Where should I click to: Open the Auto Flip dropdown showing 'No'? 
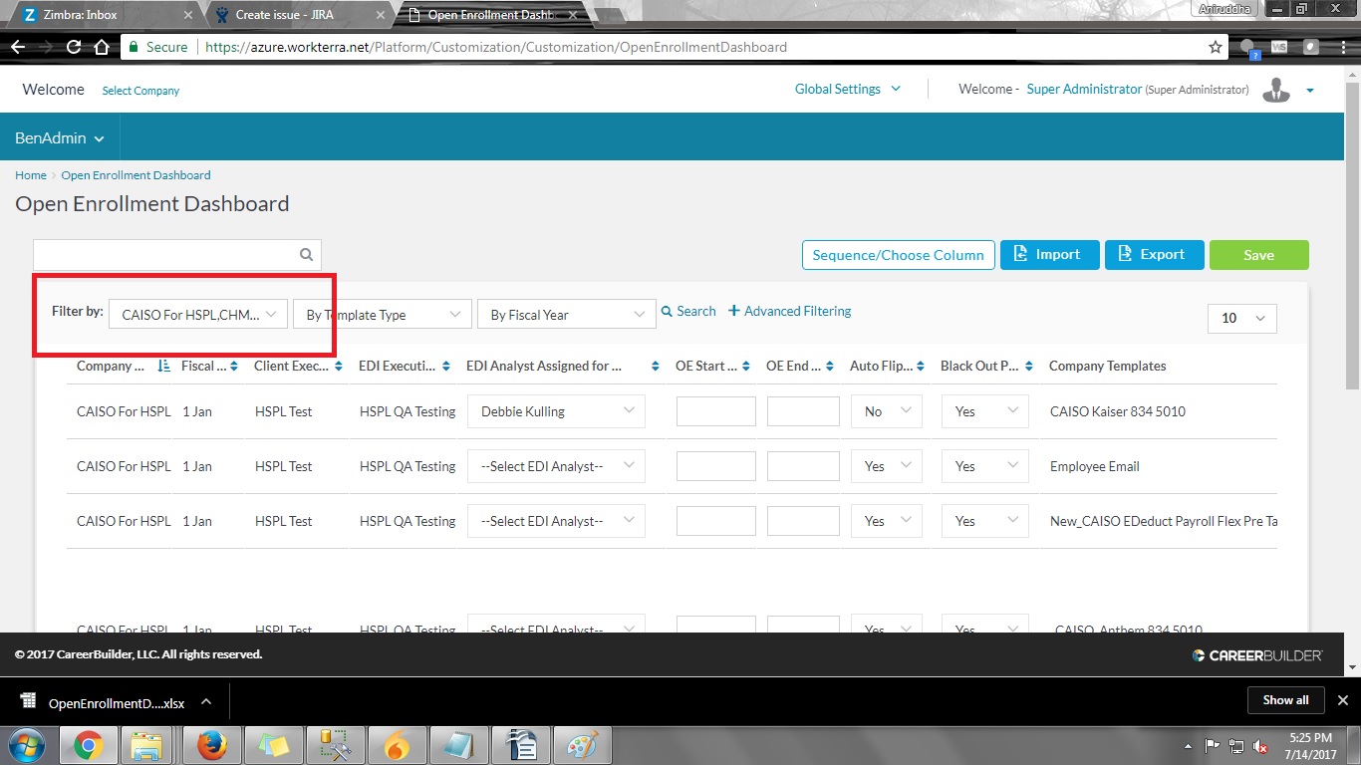pyautogui.click(x=886, y=410)
